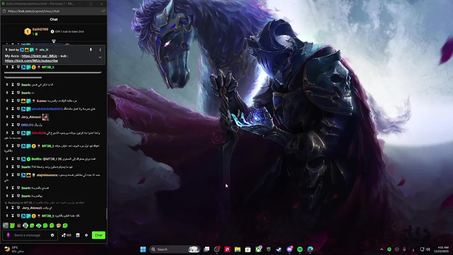453x255 pixels.
Task: Insert the gray square quick emote
Action: 6,225
